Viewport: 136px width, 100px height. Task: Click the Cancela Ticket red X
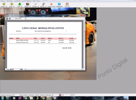(51, 5)
